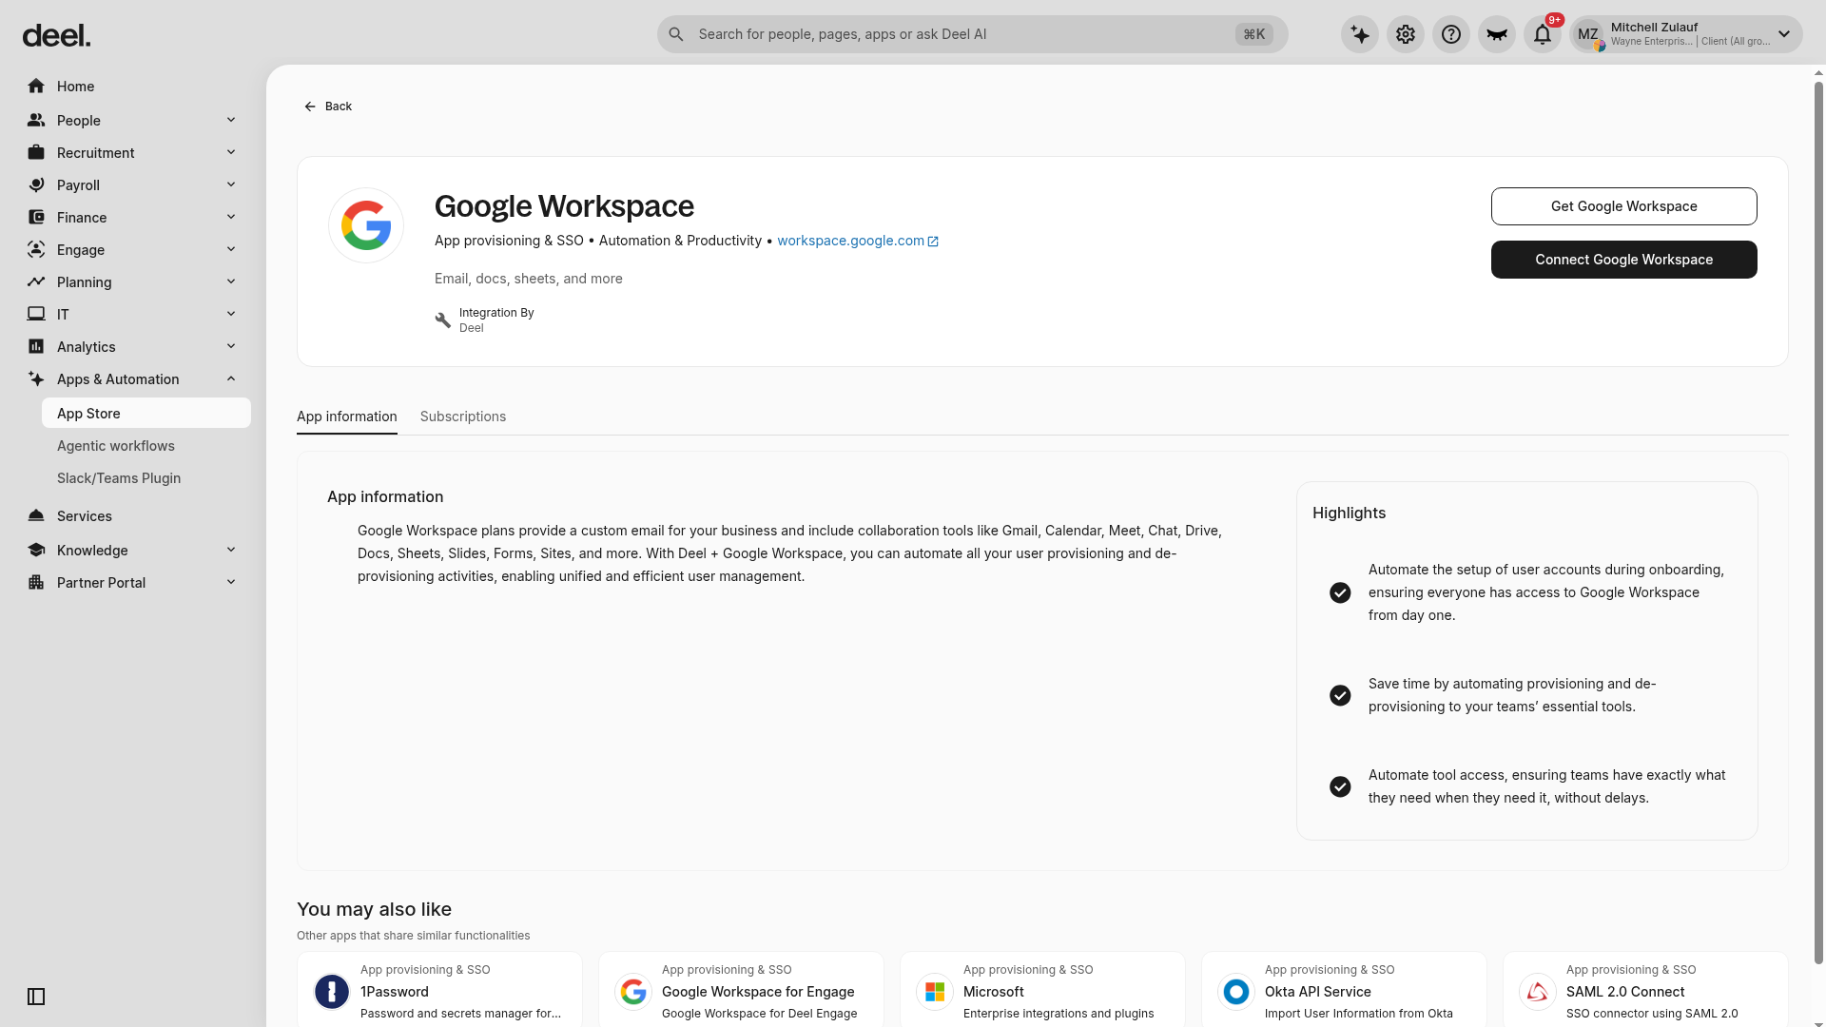Click the Recruitment briefcase icon
1826x1027 pixels.
tap(36, 153)
